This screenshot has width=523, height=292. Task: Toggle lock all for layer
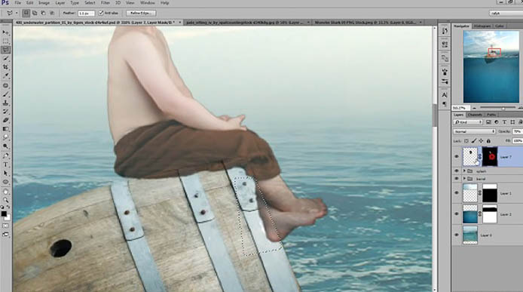[x=488, y=141]
